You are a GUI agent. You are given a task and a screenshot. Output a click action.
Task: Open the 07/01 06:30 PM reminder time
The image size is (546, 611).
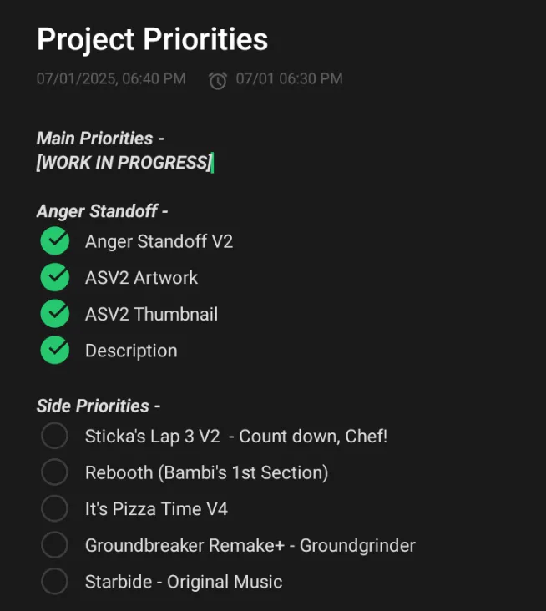[x=289, y=78]
